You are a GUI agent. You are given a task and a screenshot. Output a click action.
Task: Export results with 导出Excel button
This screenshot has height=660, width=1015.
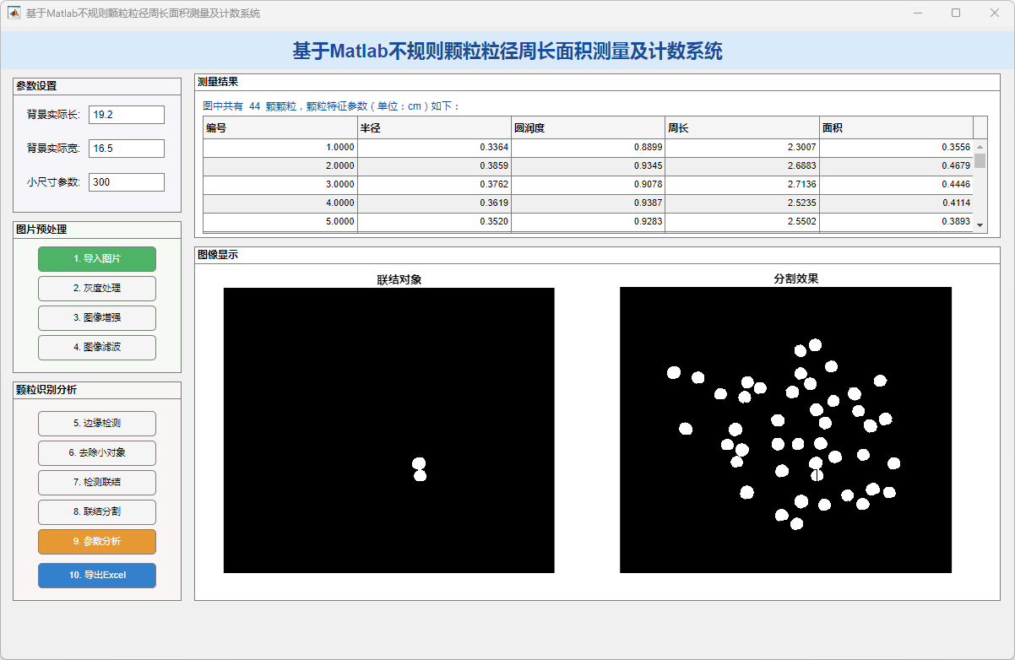tap(97, 576)
